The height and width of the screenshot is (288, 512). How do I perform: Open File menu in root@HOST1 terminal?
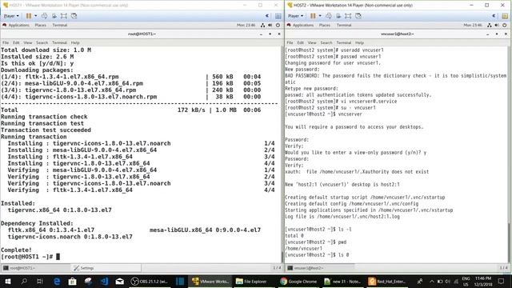click(x=6, y=42)
